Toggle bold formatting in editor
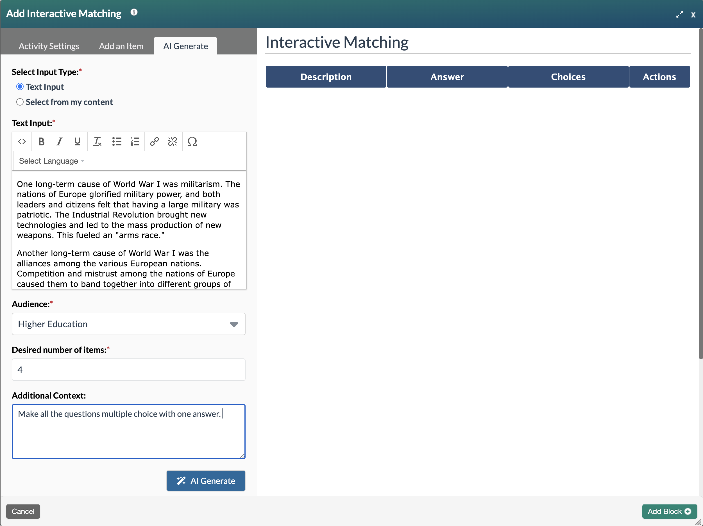Viewport: 703px width, 526px height. click(x=41, y=141)
